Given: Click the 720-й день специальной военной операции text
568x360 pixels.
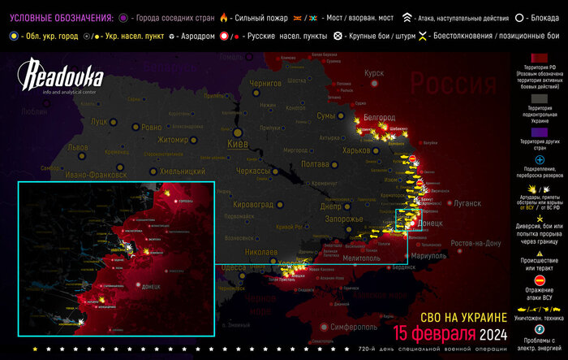Looking at the screenshot, I should coord(432,349).
